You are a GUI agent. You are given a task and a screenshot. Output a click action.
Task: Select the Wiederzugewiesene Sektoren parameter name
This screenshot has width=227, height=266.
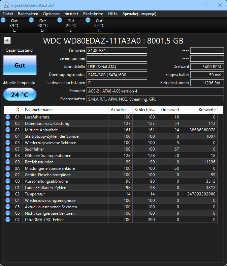tap(51, 143)
